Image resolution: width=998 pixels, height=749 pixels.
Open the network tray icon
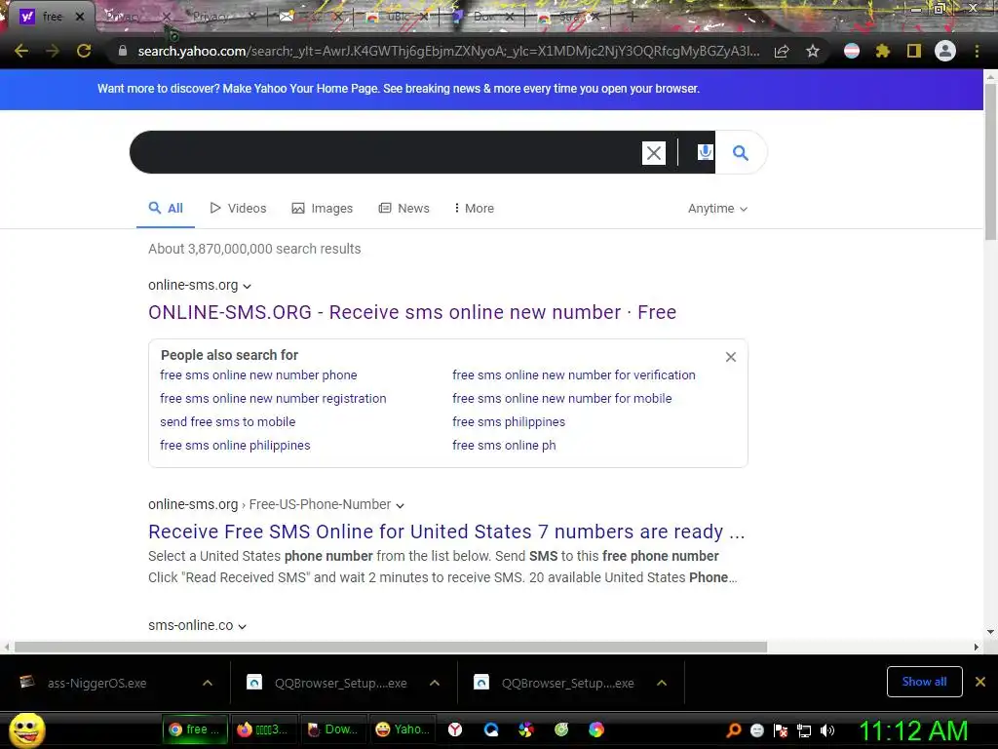click(804, 730)
